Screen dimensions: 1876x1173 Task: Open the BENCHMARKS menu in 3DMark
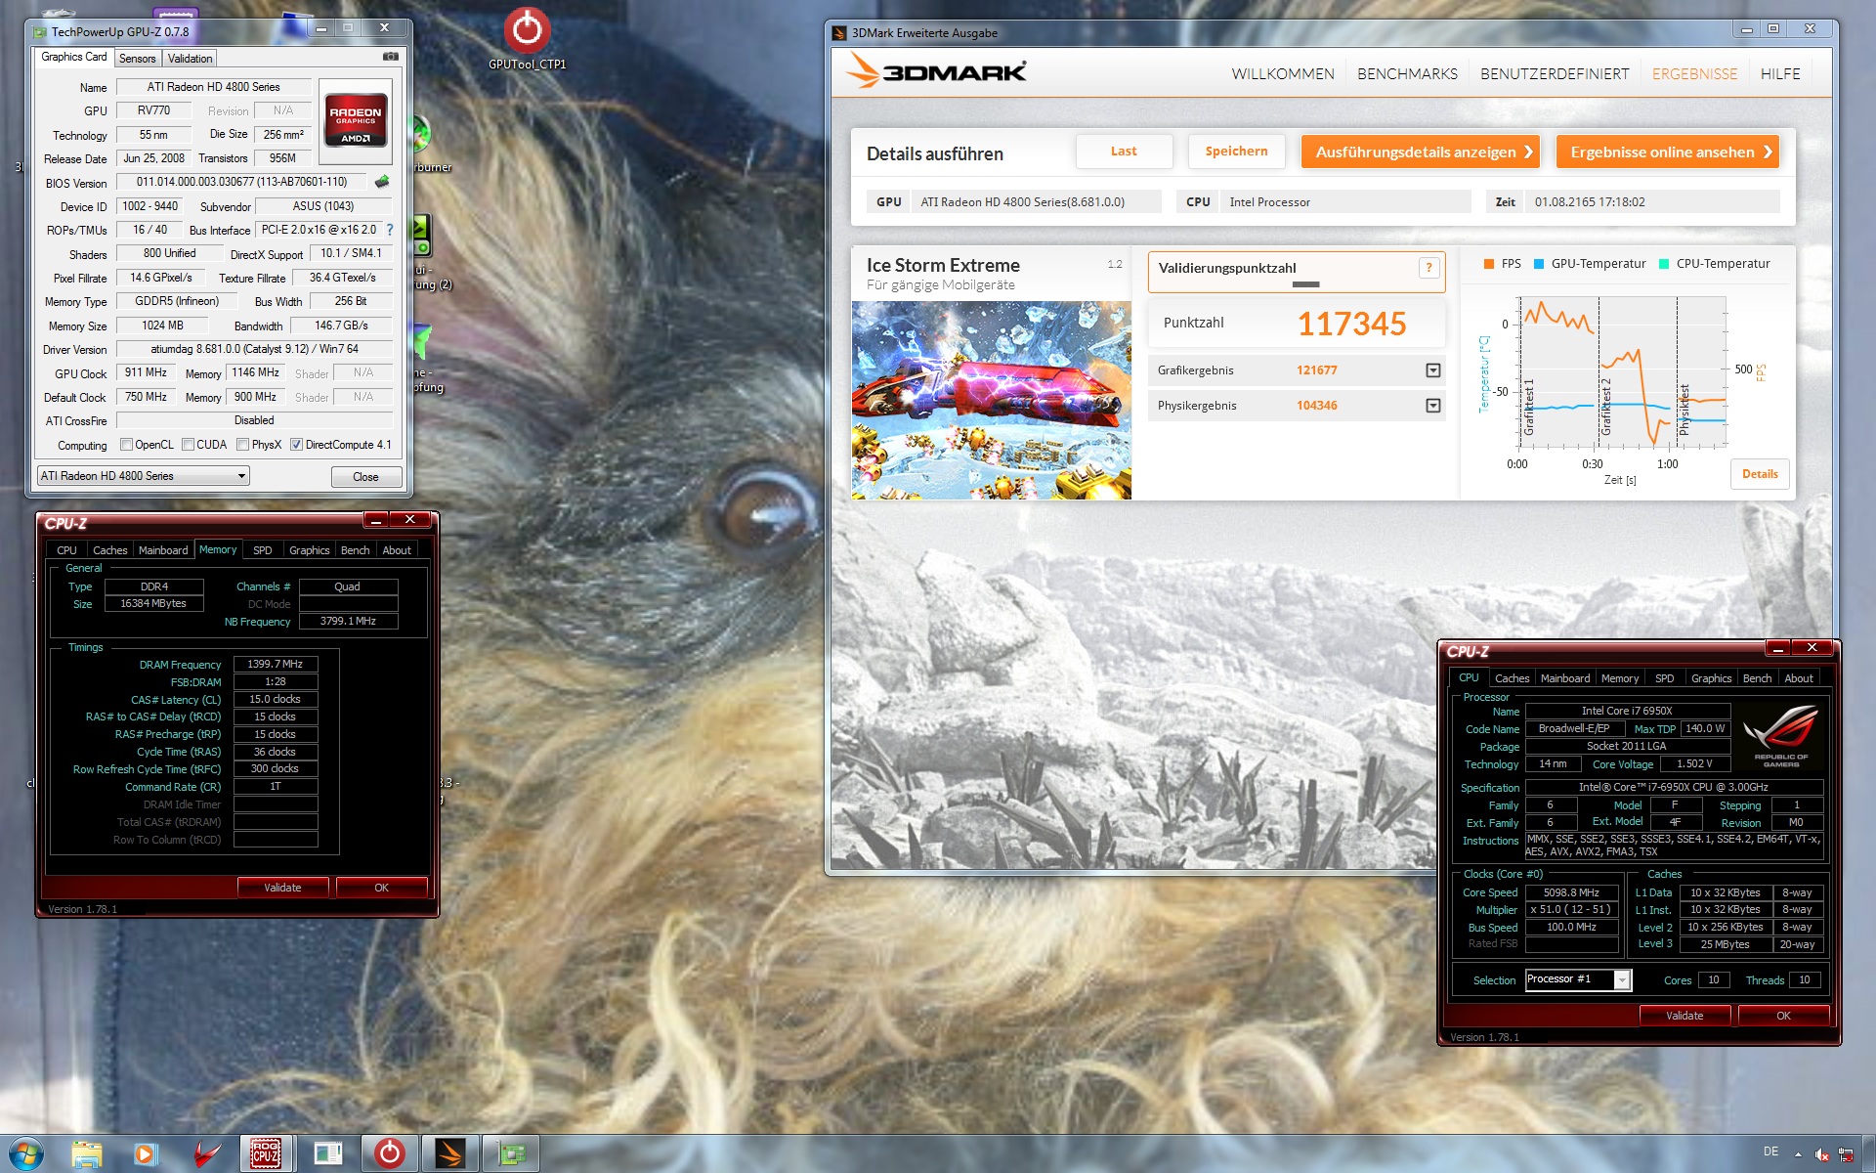[1407, 73]
